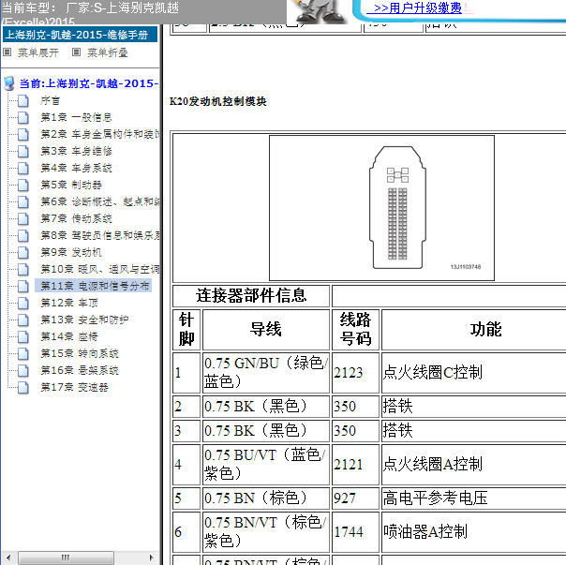Click the page icon next to 第14章 座椅

point(23,336)
